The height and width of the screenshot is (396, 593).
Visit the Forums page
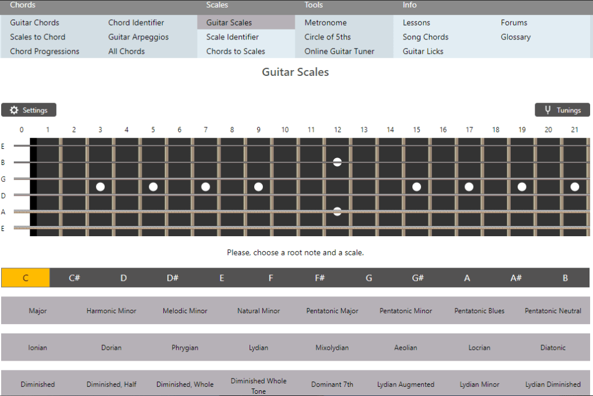(514, 23)
